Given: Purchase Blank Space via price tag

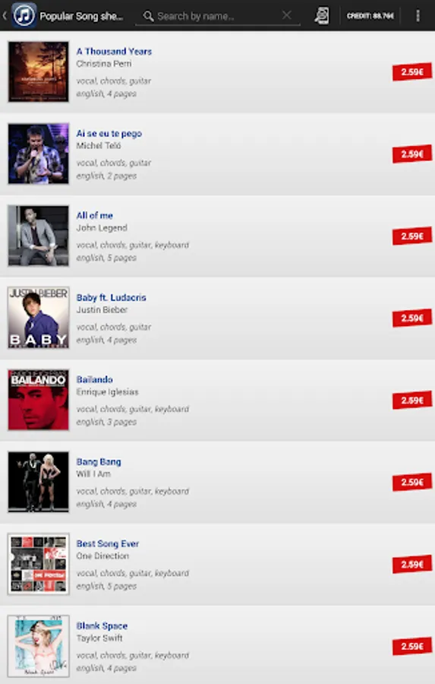Looking at the screenshot, I should point(412,647).
